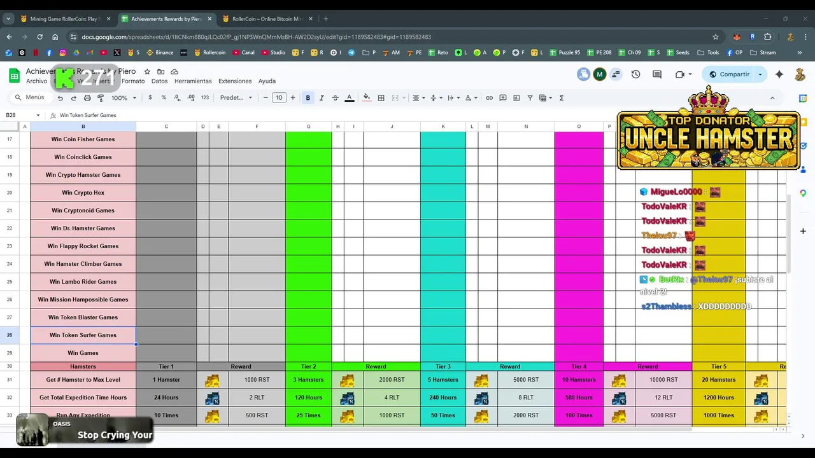Increase font size with plus button
Image resolution: width=815 pixels, height=458 pixels.
click(293, 98)
